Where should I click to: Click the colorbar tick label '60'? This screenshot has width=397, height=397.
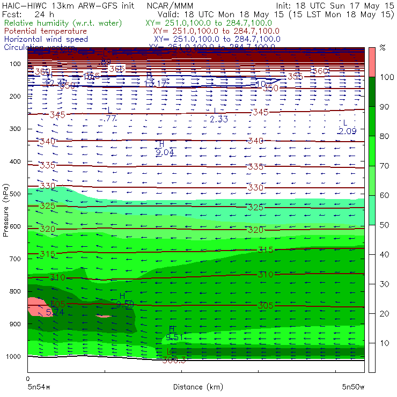tap(384, 195)
